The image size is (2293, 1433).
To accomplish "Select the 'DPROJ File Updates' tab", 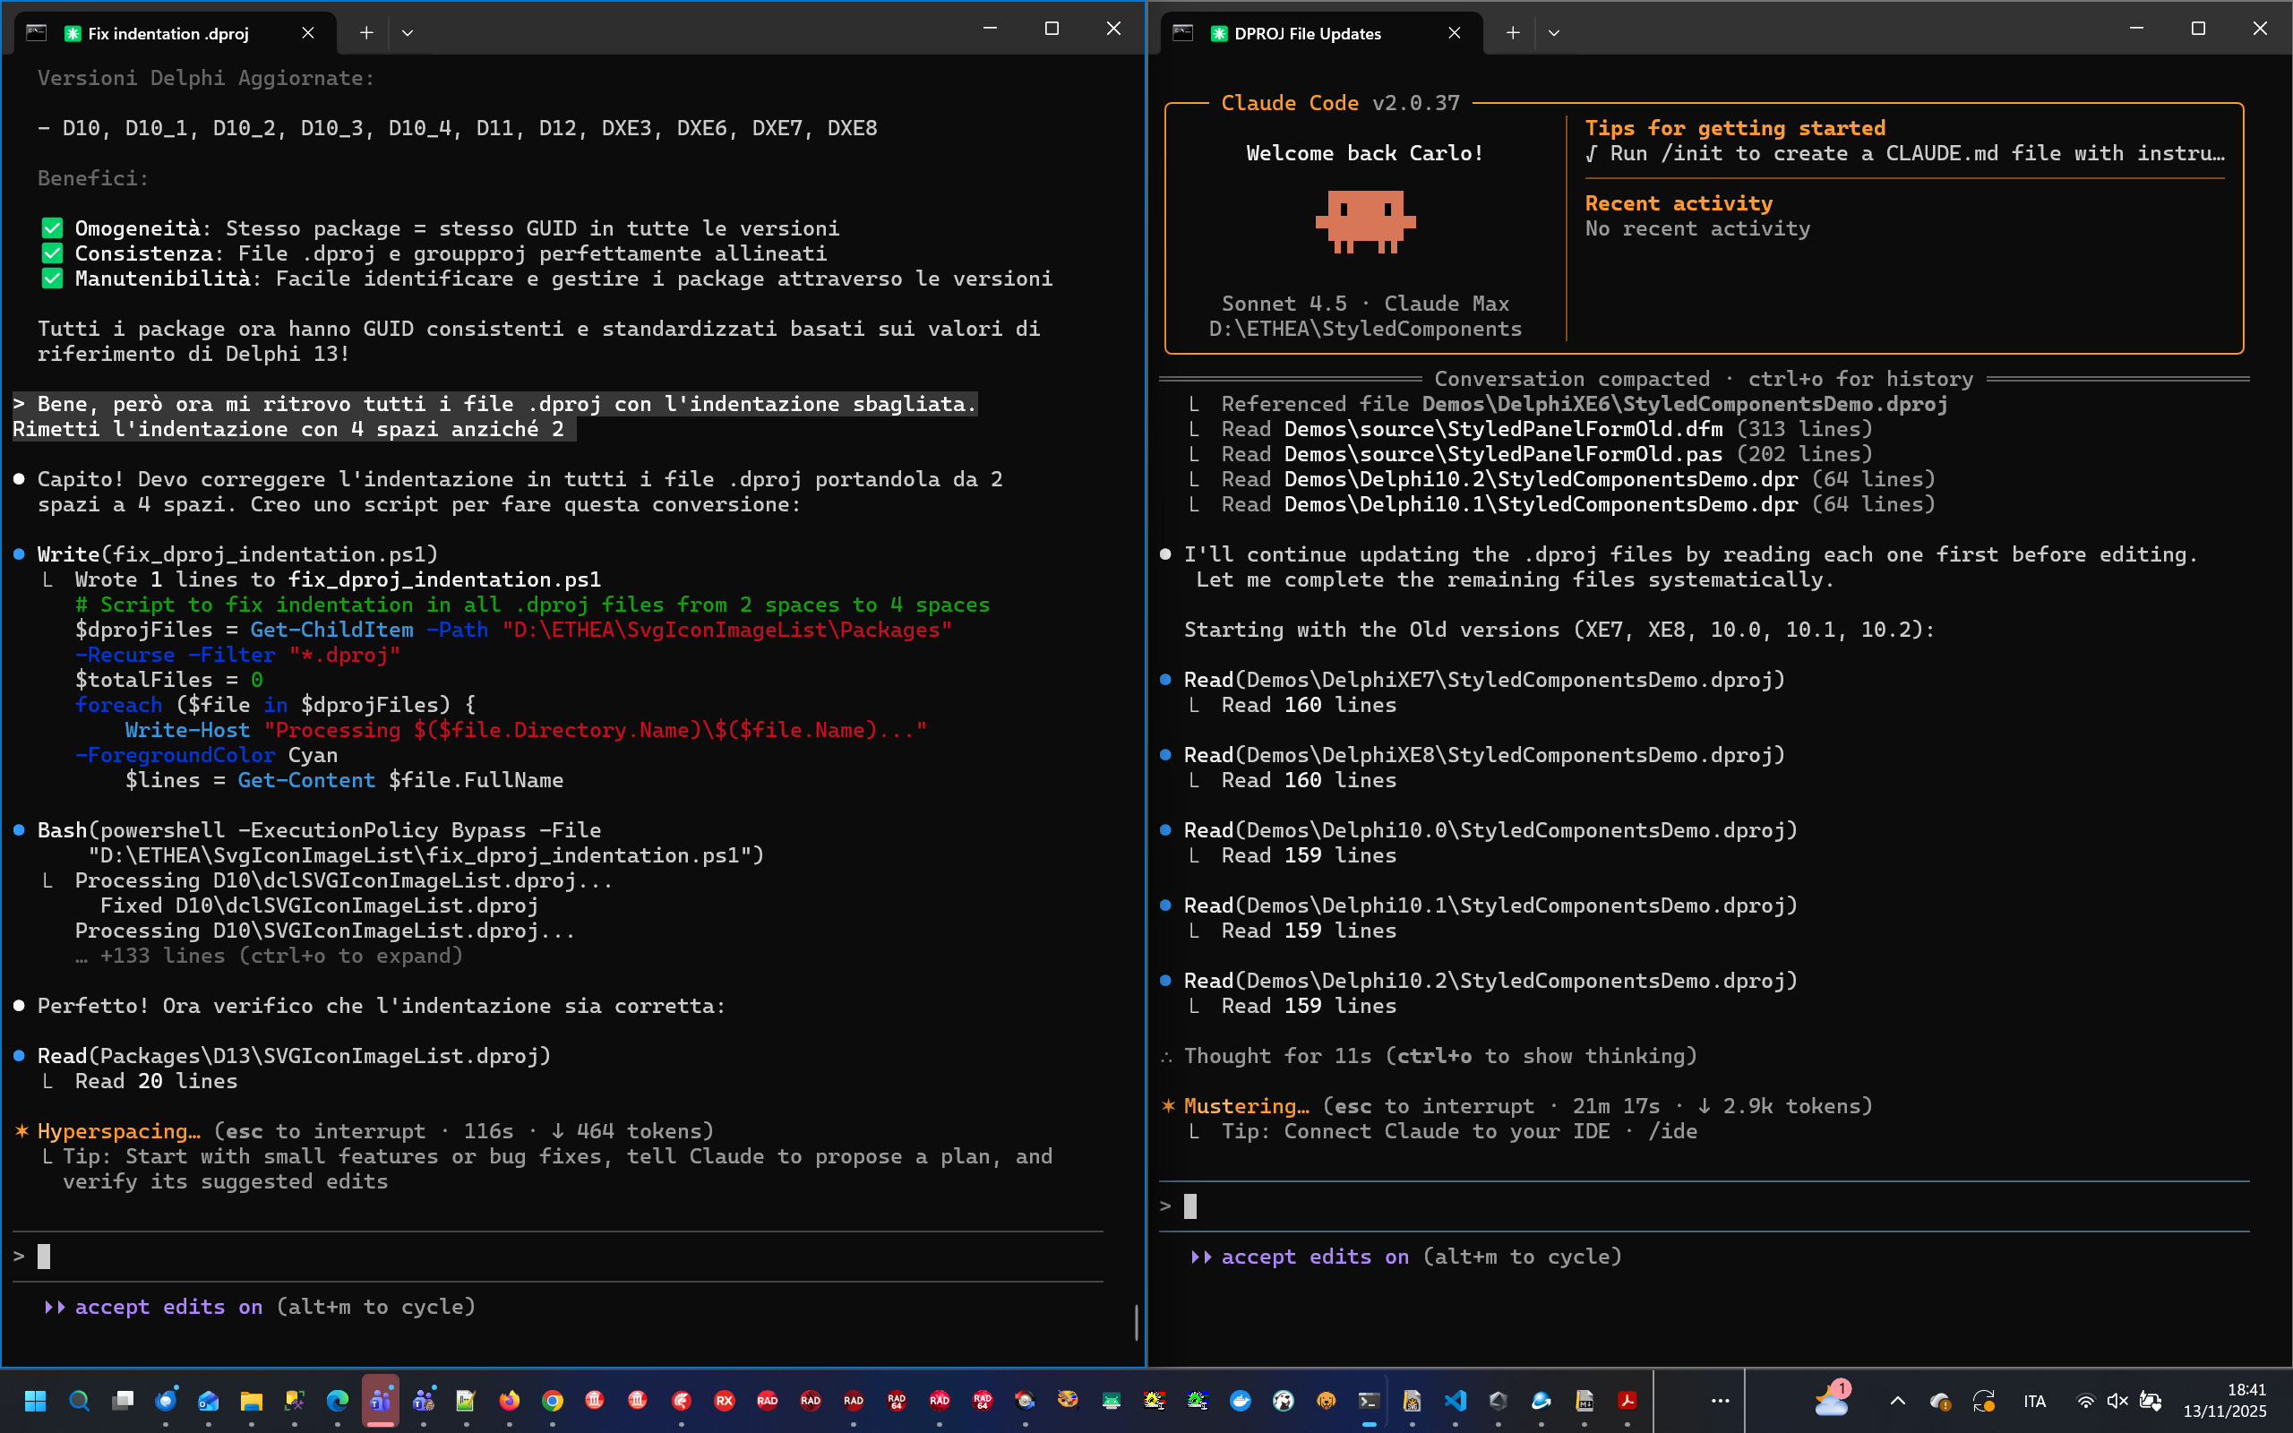I will [1308, 33].
